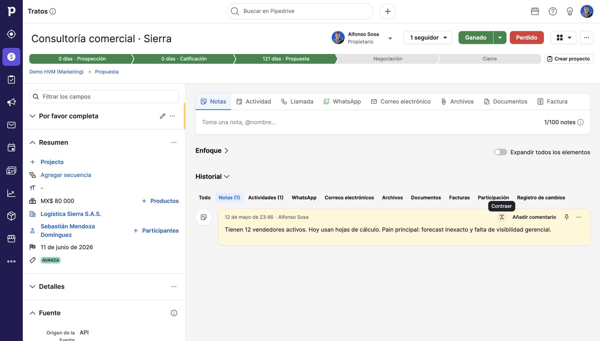This screenshot has width=600, height=341.
Task: Open Deals dollar icon in sidebar
Action: [11, 57]
